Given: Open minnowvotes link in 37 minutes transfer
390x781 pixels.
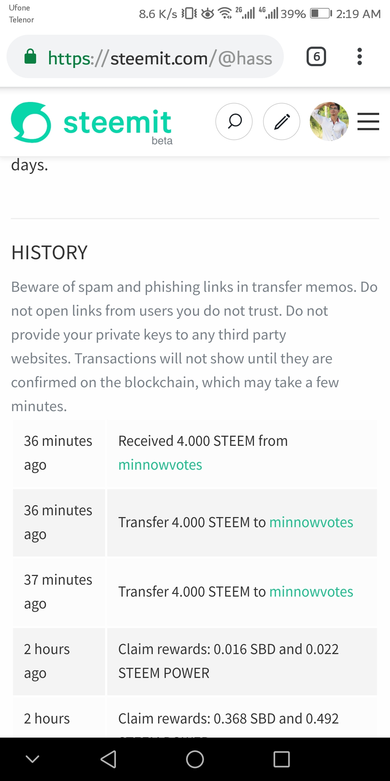Looking at the screenshot, I should [311, 592].
